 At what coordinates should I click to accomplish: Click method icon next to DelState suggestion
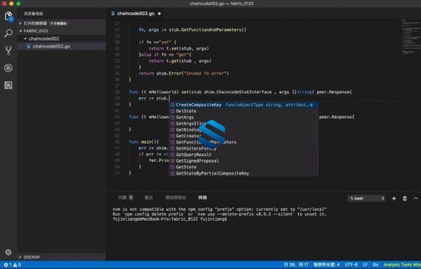[173, 111]
